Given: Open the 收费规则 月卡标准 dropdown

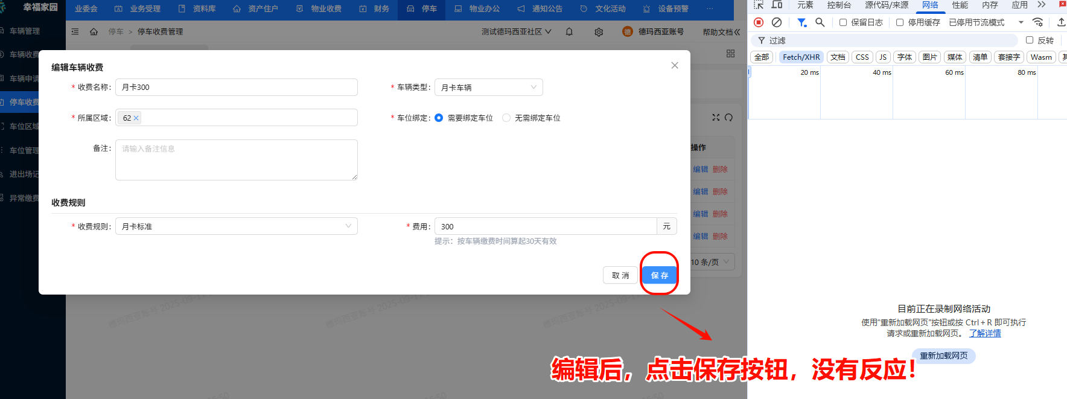Looking at the screenshot, I should coord(237,226).
